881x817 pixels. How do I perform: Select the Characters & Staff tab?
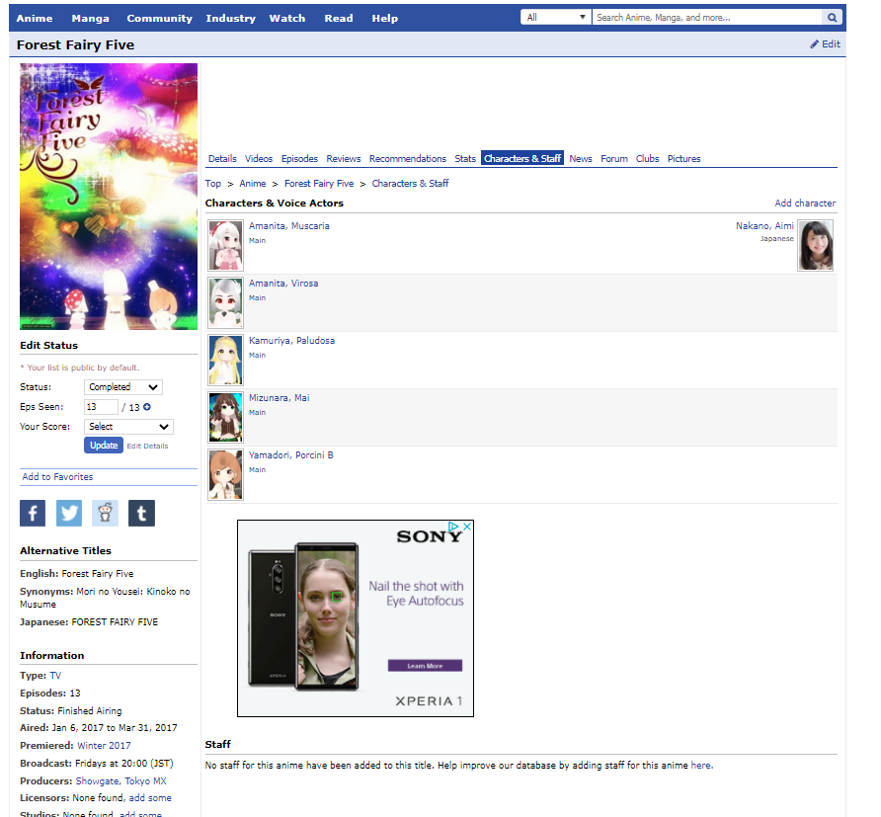coord(522,158)
